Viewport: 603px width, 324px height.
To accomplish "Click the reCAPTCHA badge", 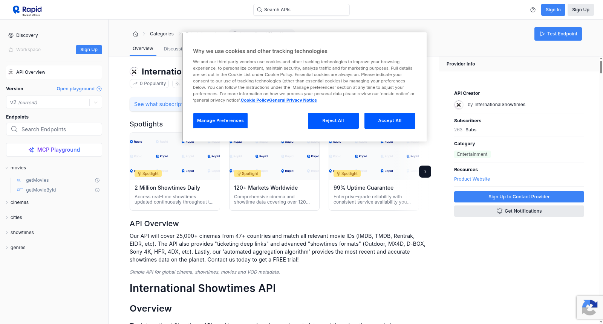I will [x=589, y=307].
